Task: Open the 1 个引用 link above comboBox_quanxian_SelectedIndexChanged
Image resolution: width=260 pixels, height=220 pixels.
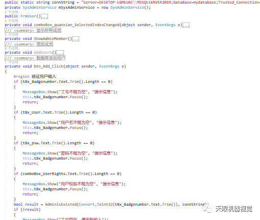Action: [11, 20]
